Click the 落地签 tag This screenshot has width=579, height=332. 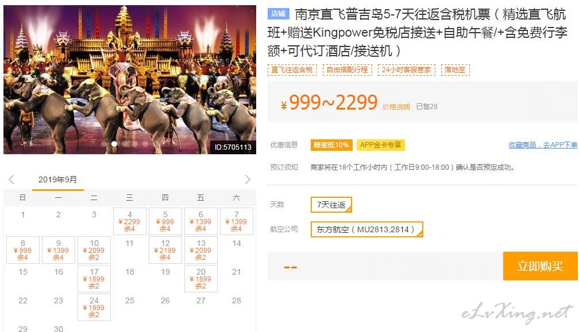click(x=456, y=69)
